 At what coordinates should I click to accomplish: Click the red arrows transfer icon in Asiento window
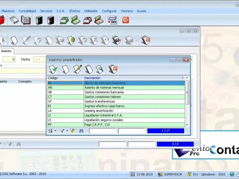pyautogui.click(x=116, y=40)
